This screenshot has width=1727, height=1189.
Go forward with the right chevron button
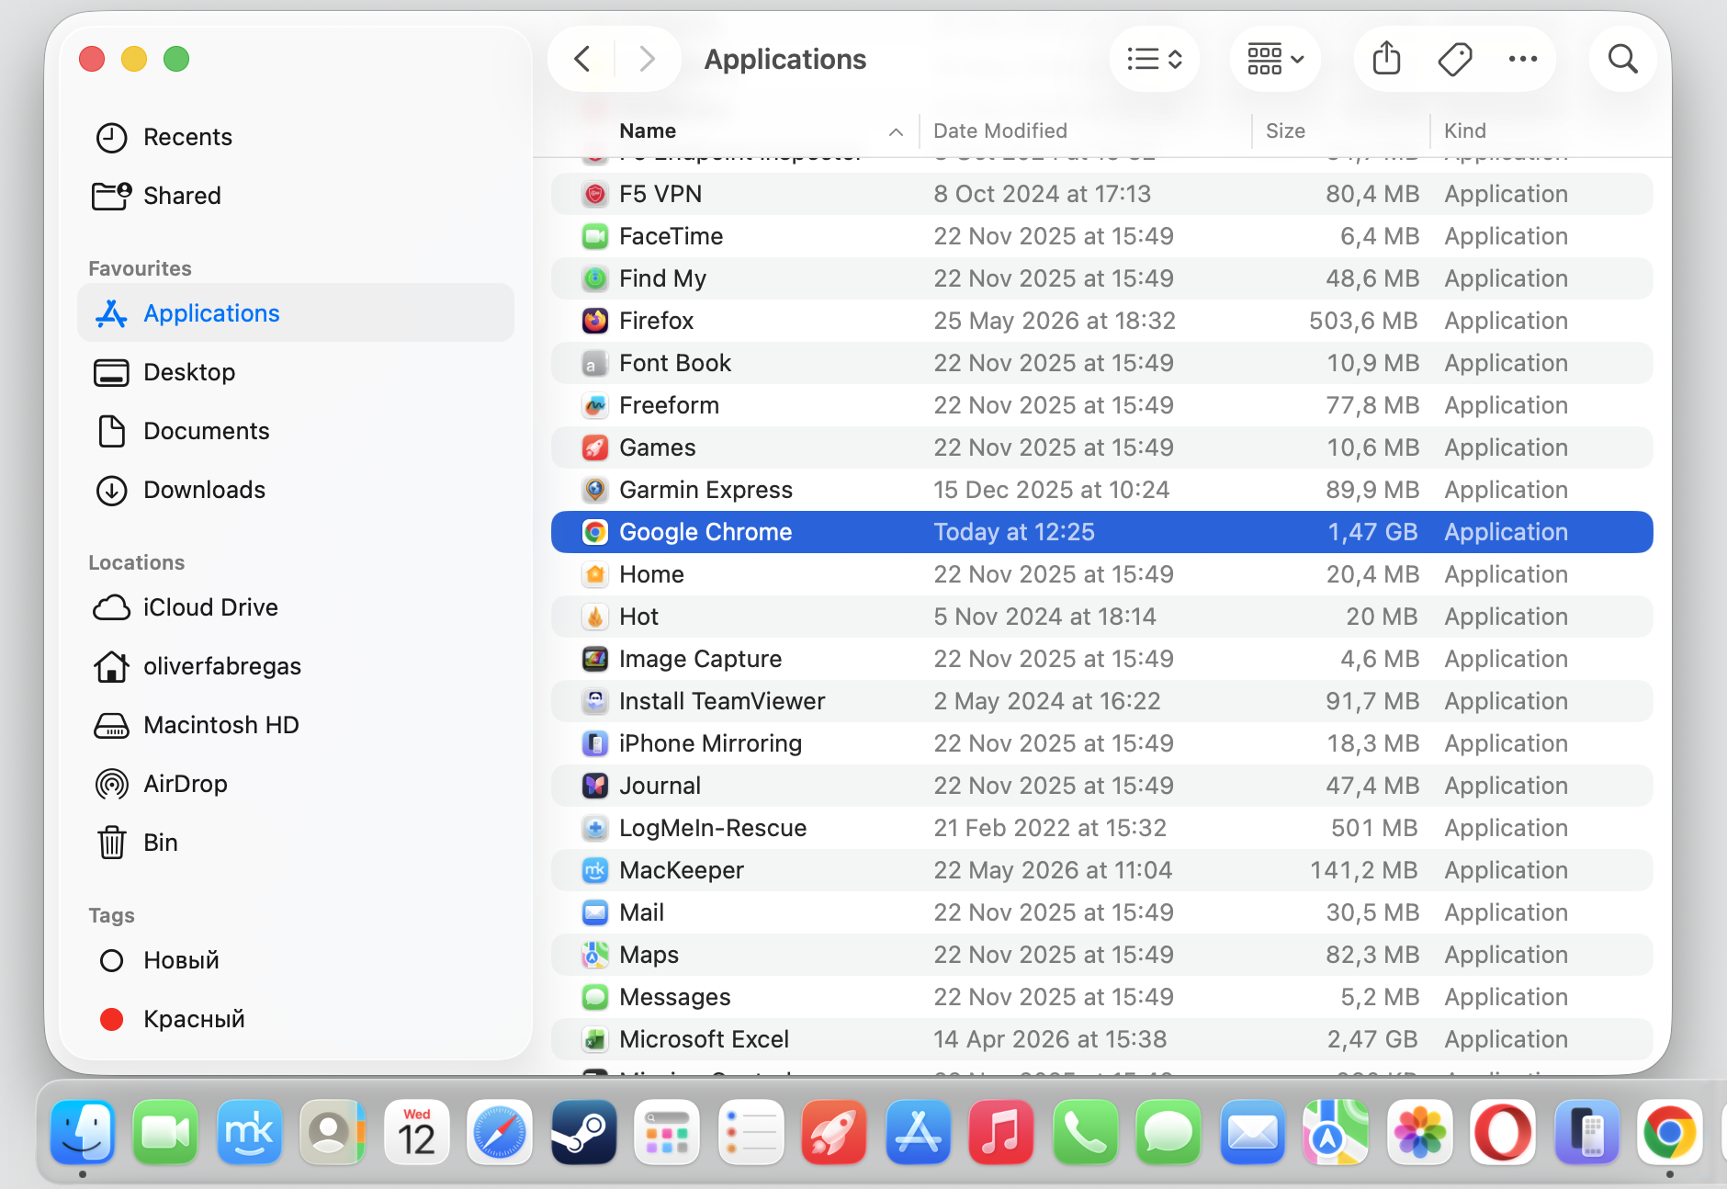pos(648,59)
